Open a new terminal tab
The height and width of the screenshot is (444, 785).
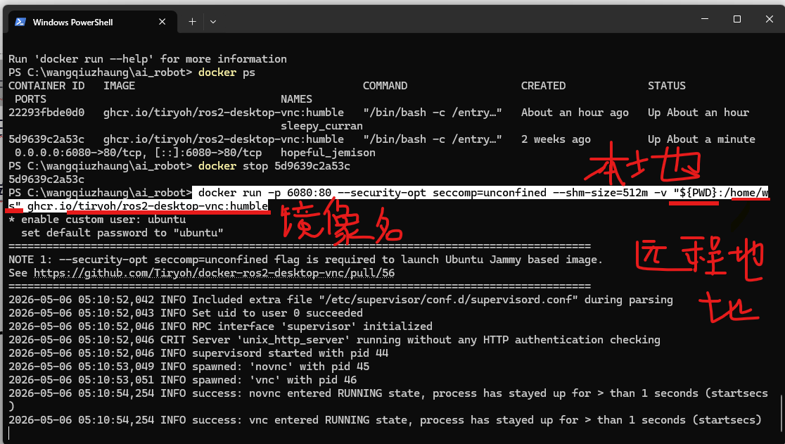click(x=192, y=22)
